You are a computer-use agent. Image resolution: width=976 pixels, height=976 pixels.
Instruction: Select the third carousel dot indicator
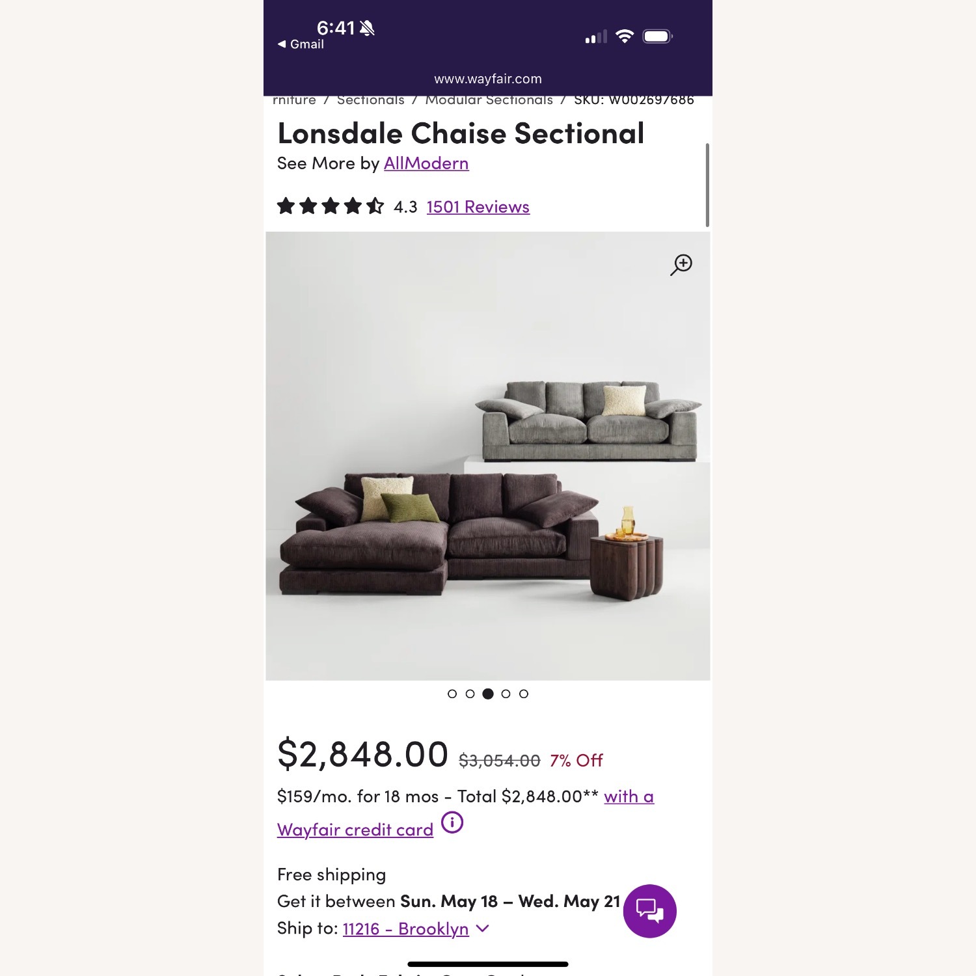[487, 694]
